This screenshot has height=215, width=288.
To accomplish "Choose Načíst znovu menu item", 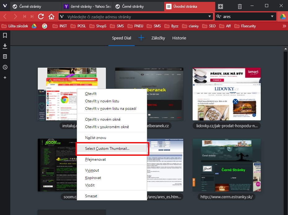I will 112,138.
